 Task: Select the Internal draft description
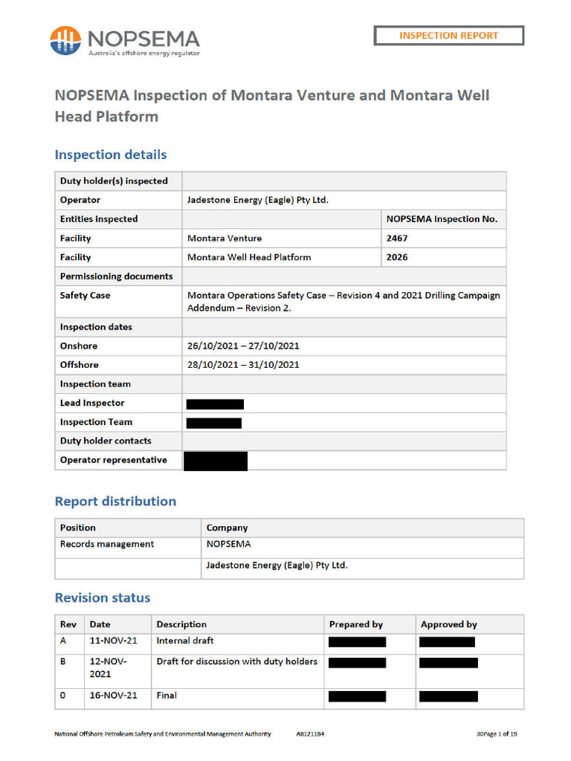[x=185, y=641]
